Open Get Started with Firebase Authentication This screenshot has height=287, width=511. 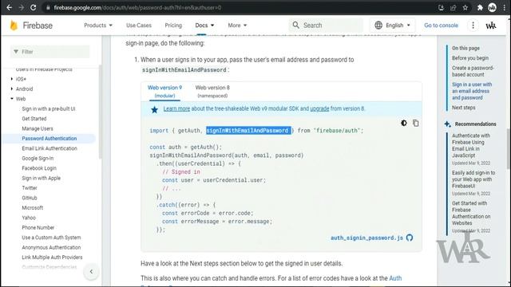(x=471, y=213)
